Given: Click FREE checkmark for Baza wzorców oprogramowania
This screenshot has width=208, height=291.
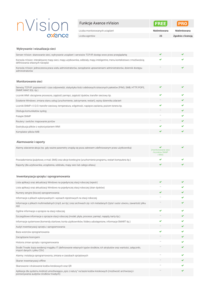Looking at the screenshot, I should (x=160, y=232).
